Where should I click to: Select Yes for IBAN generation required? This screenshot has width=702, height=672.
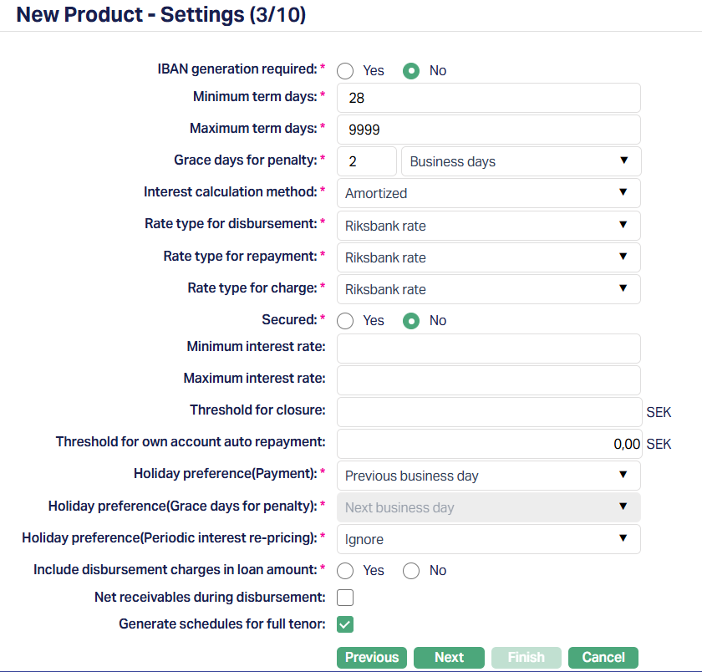click(345, 71)
